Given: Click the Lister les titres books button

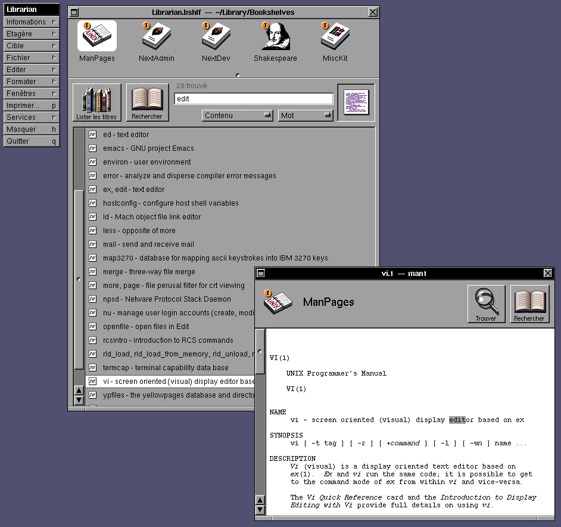Looking at the screenshot, I should (x=96, y=103).
